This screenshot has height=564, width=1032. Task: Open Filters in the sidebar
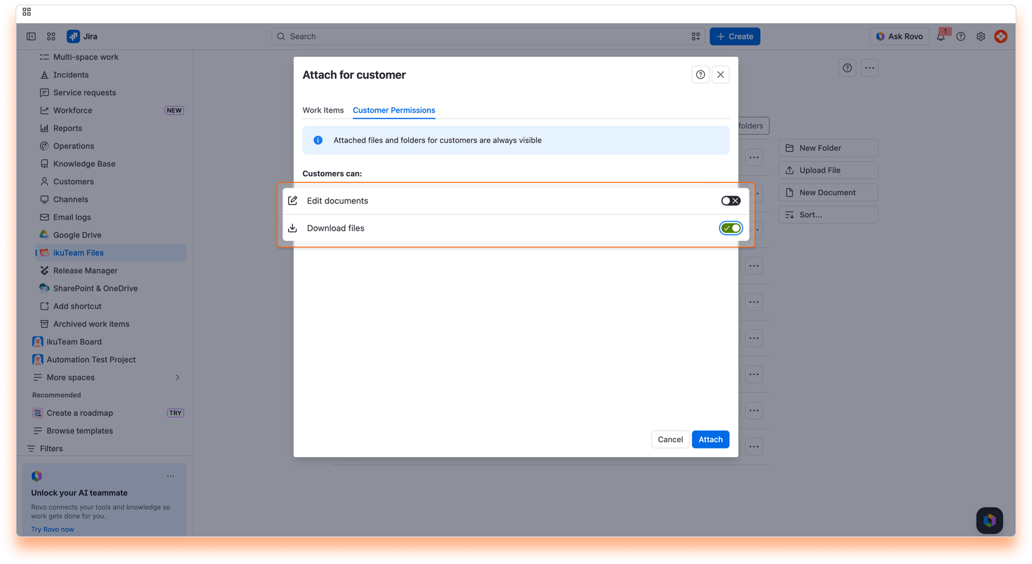[106, 448]
